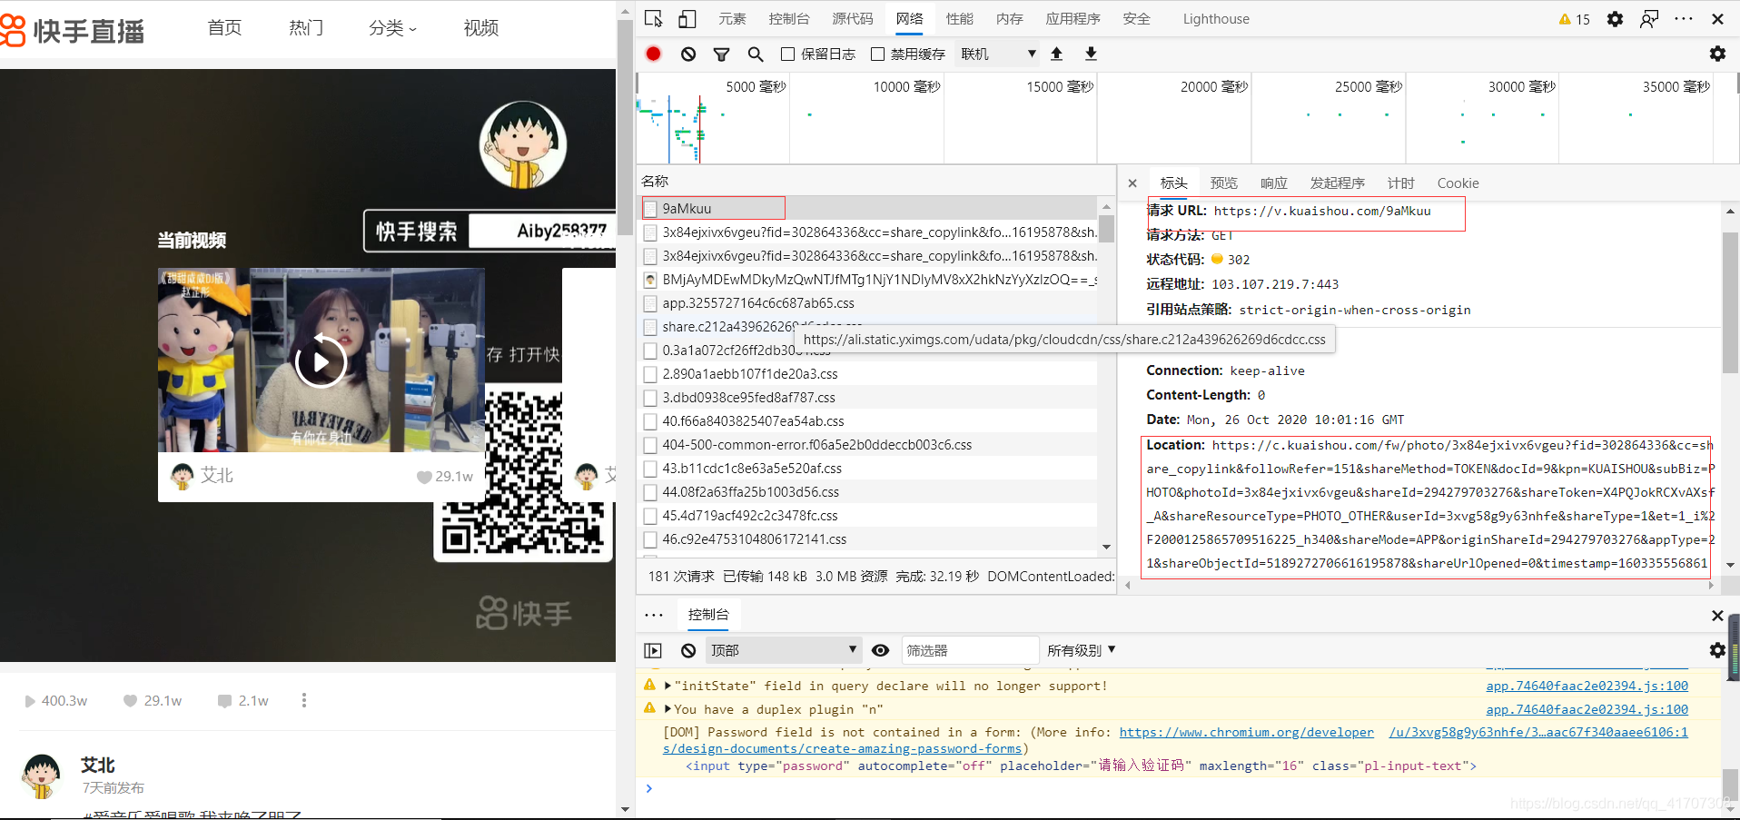The image size is (1740, 820).
Task: Open the 预览 details tab
Action: (1224, 183)
